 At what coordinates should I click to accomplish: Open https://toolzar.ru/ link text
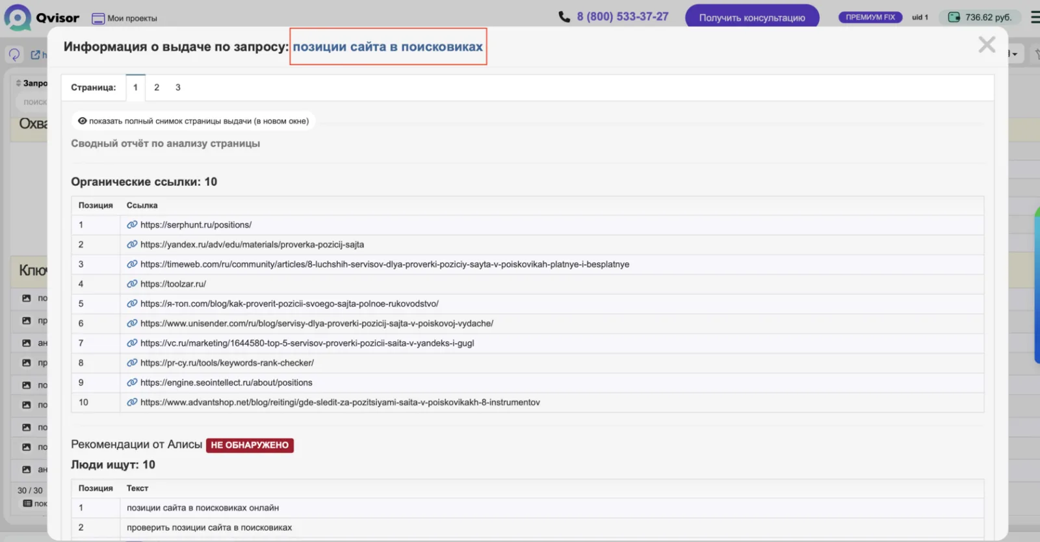(173, 284)
